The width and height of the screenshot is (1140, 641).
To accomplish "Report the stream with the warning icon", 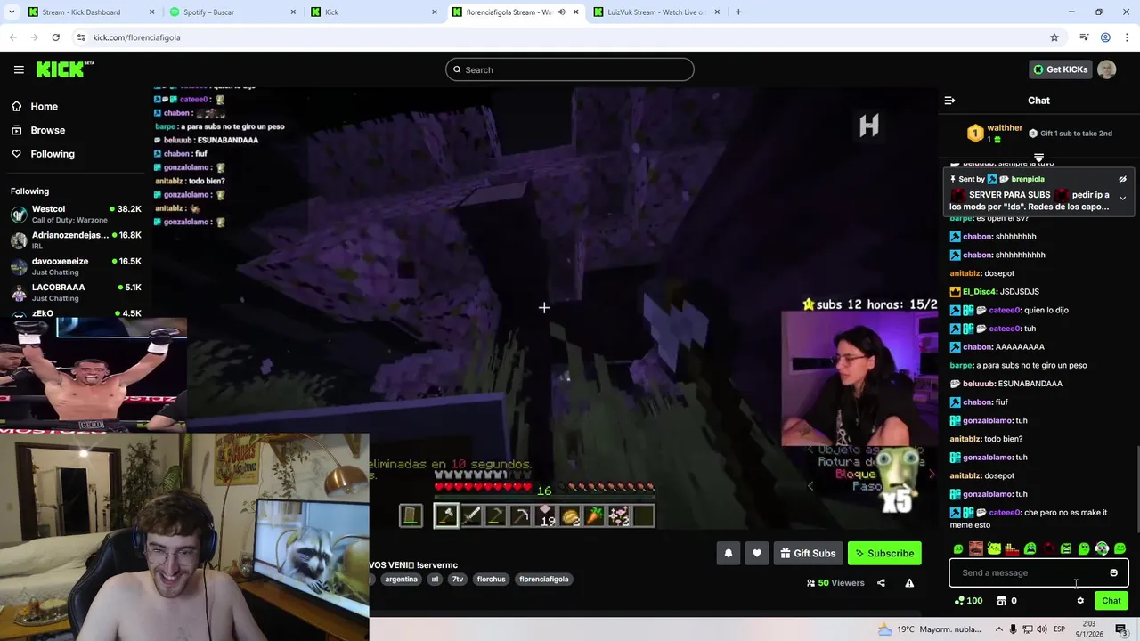I will click(x=909, y=583).
